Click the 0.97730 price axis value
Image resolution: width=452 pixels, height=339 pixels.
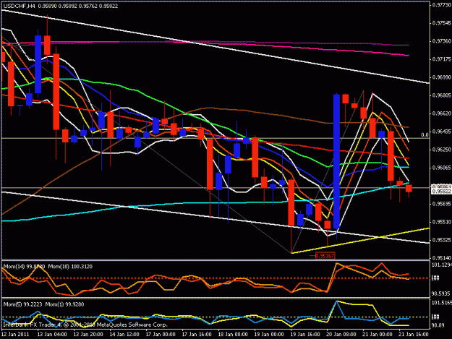click(x=442, y=4)
